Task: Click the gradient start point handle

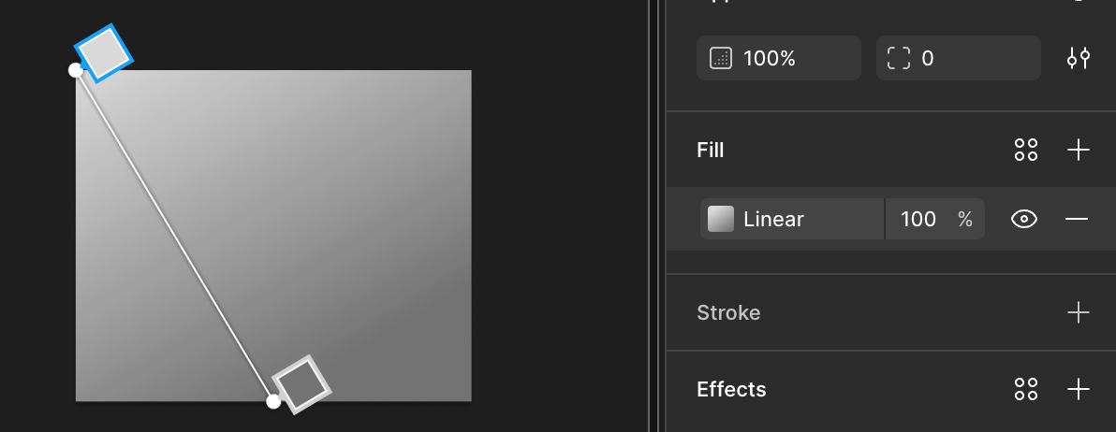Action: tap(76, 69)
